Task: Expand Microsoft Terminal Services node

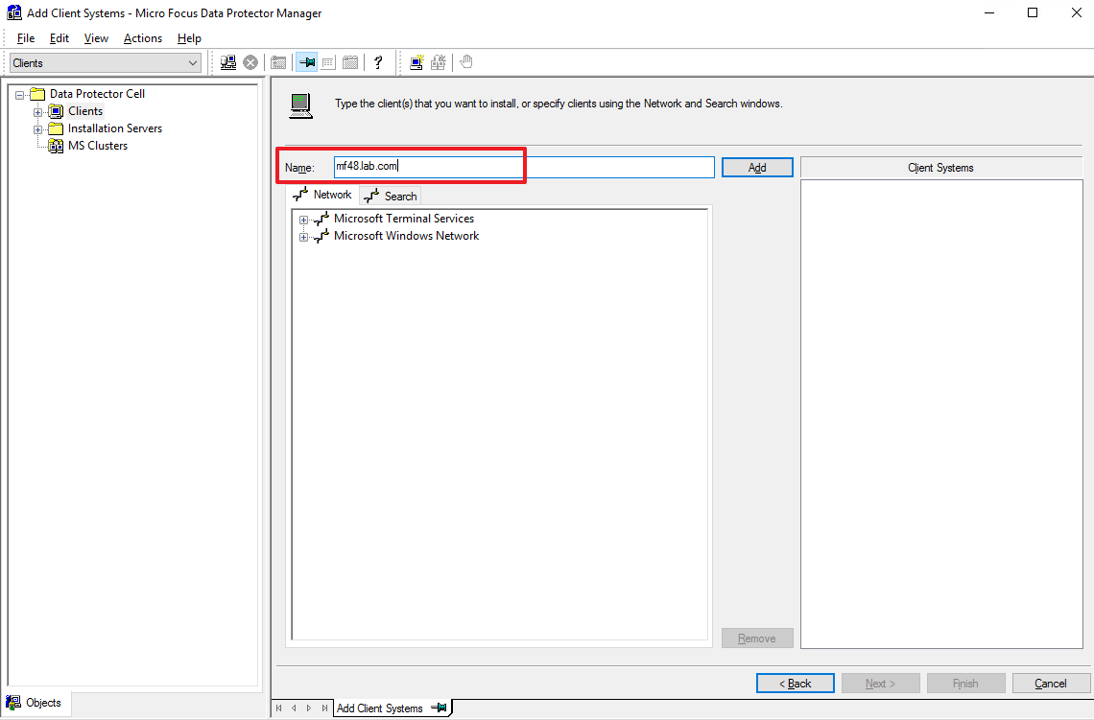Action: tap(303, 220)
